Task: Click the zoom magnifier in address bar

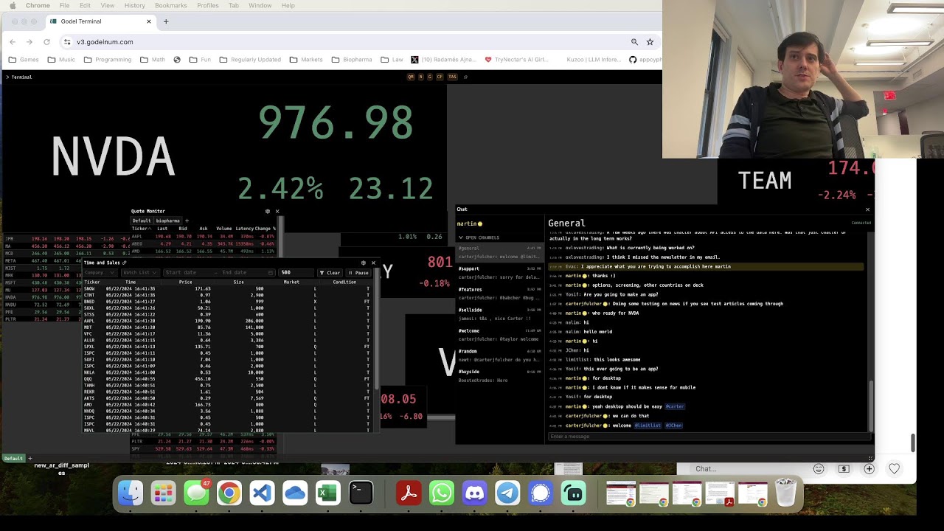Action: [634, 42]
